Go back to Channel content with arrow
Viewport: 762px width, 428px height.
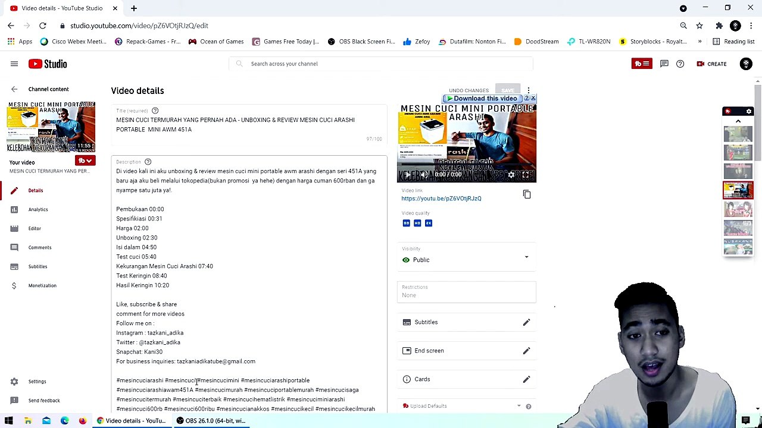(14, 89)
